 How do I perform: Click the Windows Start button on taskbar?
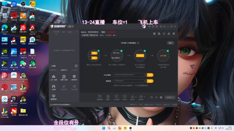pyautogui.click(x=104, y=128)
